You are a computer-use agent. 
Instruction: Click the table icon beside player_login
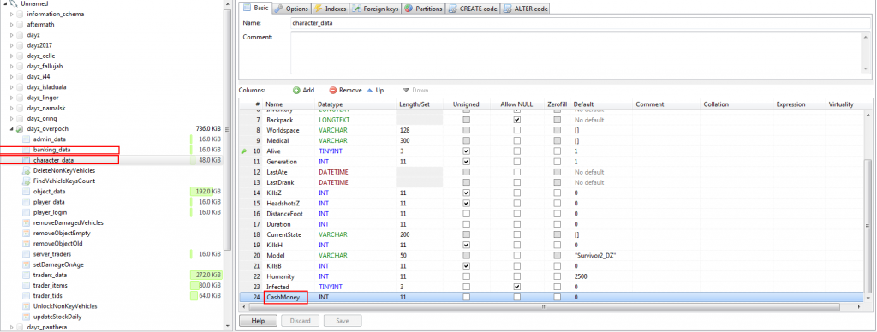pos(26,212)
